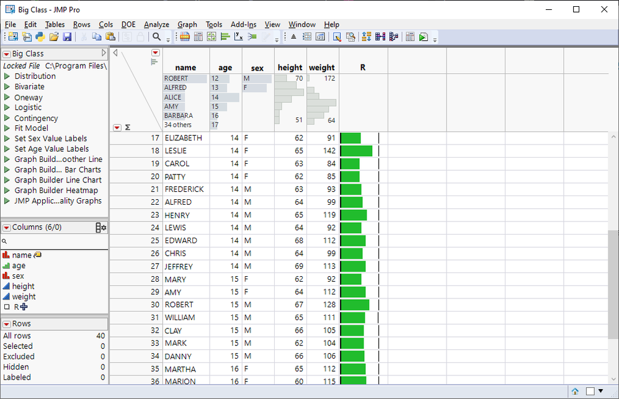Click the Save disk icon

click(67, 37)
